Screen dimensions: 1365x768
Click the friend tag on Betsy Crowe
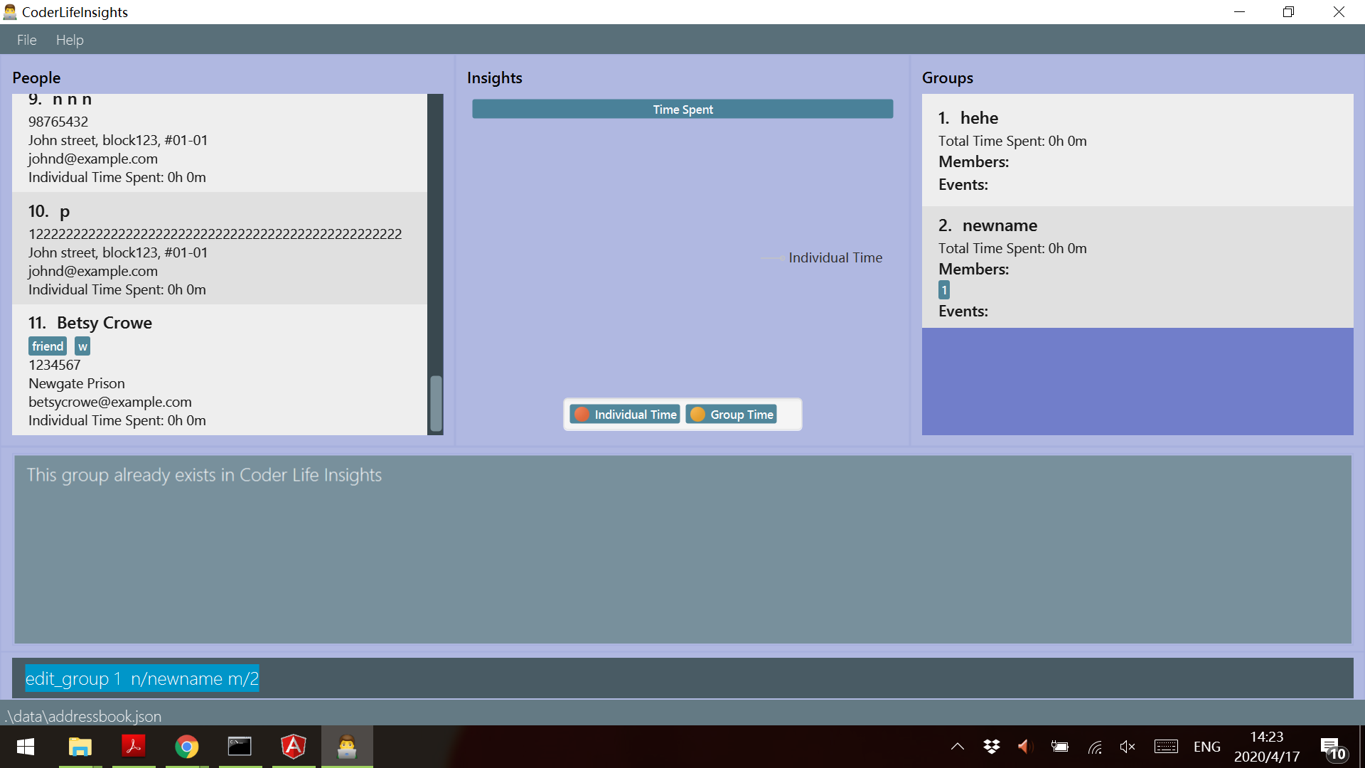pos(48,346)
